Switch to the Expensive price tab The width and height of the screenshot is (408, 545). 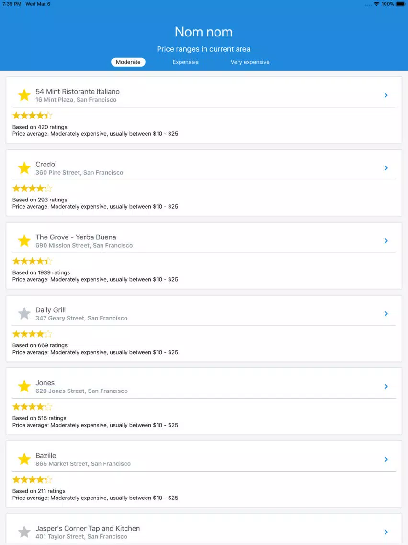click(186, 62)
